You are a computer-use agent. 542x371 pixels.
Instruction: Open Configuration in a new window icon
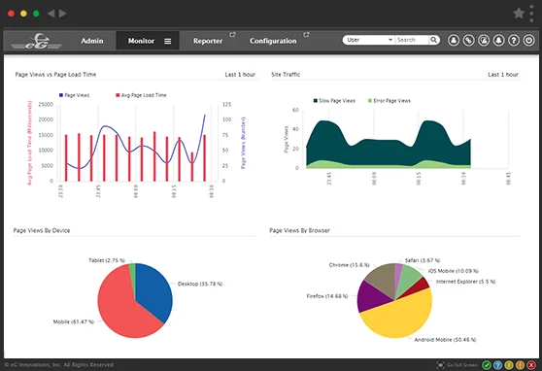click(306, 35)
